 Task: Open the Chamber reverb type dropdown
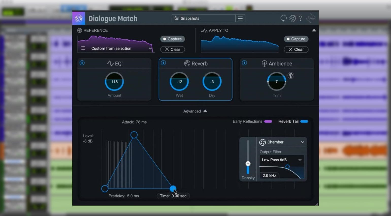282,142
